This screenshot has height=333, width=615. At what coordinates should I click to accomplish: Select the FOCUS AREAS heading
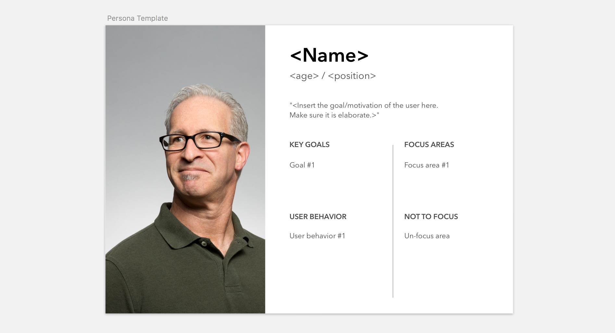(x=429, y=145)
